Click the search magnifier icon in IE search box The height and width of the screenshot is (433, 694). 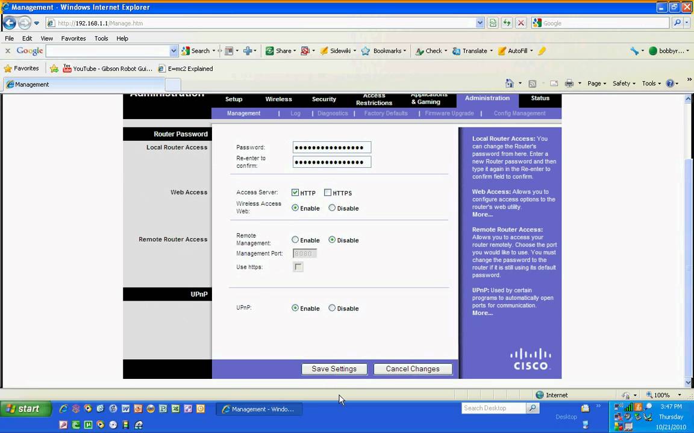point(677,23)
